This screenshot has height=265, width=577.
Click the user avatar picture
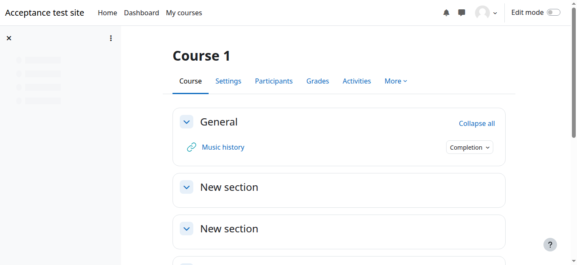[x=482, y=13]
